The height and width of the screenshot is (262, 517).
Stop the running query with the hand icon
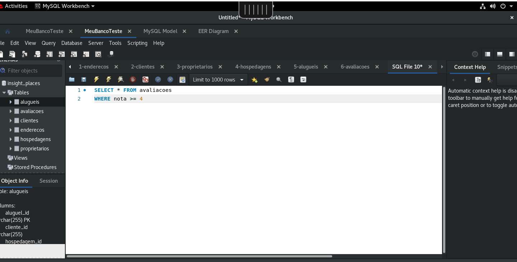click(x=133, y=80)
